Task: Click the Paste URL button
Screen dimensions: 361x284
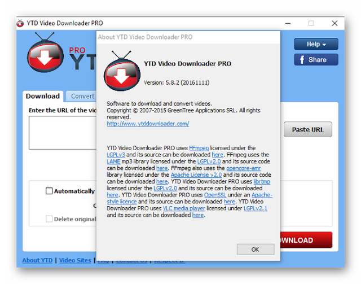Action: click(x=308, y=129)
